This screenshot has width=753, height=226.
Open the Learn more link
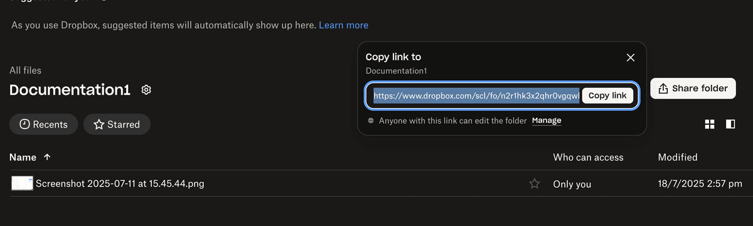(x=343, y=25)
